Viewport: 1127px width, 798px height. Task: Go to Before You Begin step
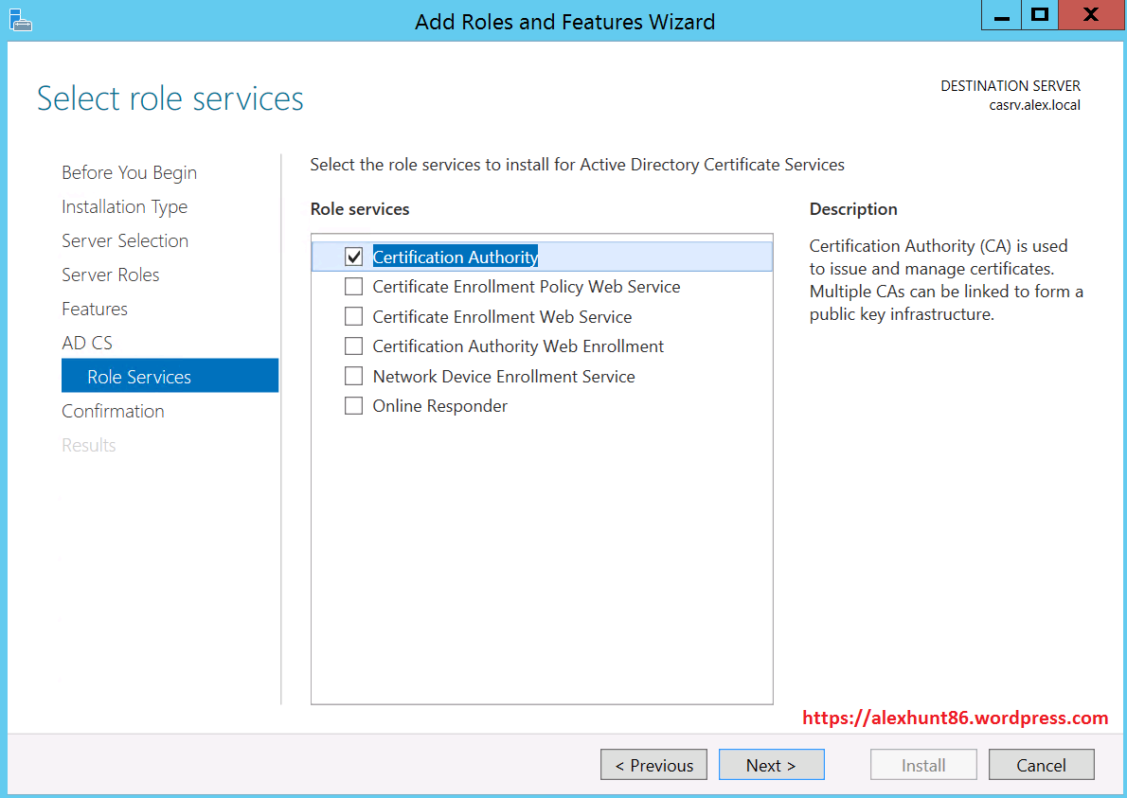point(129,172)
